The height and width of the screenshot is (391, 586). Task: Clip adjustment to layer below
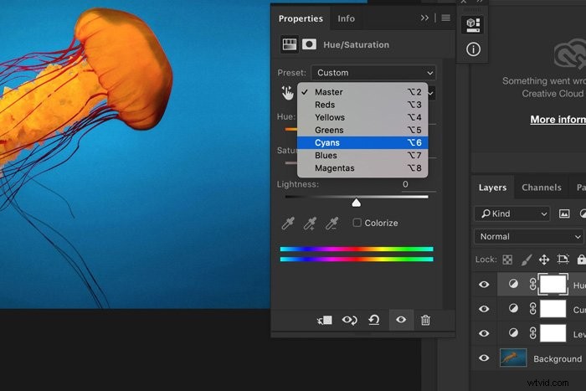[x=325, y=320]
